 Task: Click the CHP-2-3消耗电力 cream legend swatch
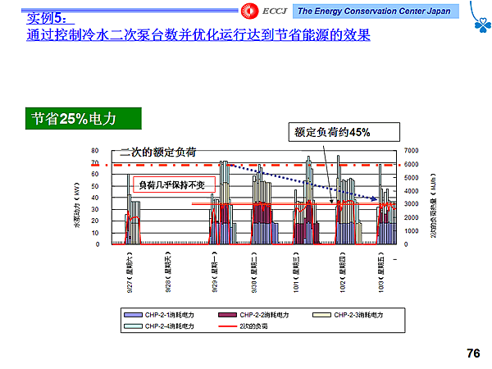[323, 315]
